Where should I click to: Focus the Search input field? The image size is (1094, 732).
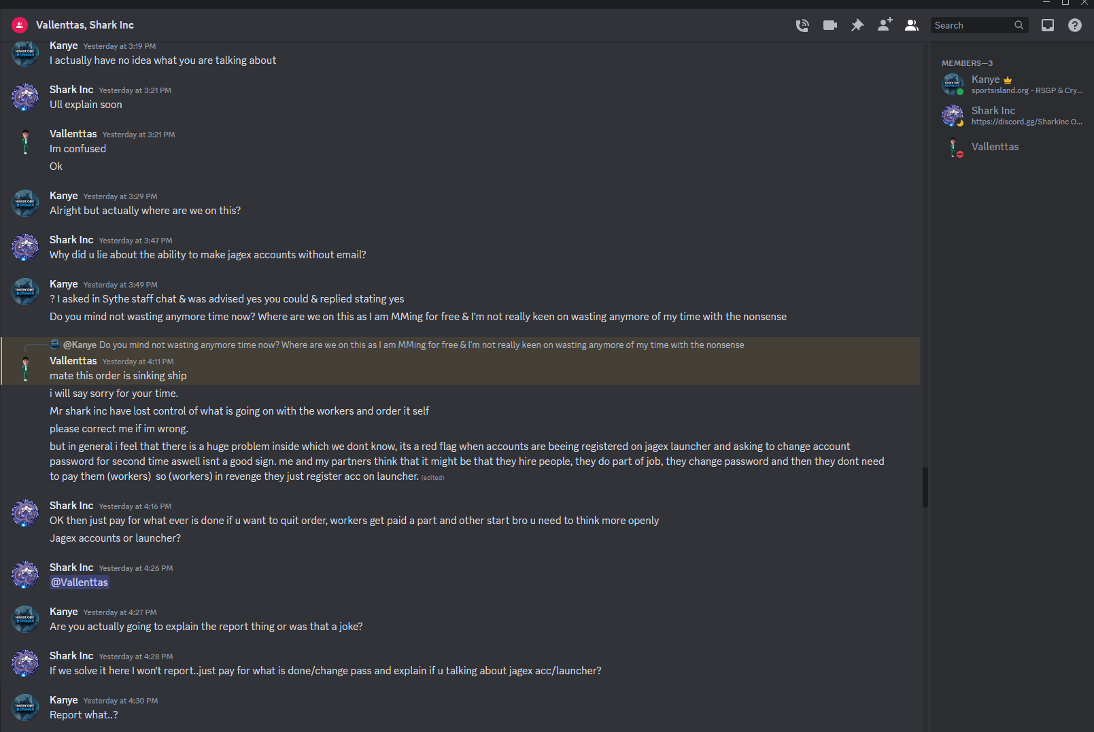pos(972,25)
